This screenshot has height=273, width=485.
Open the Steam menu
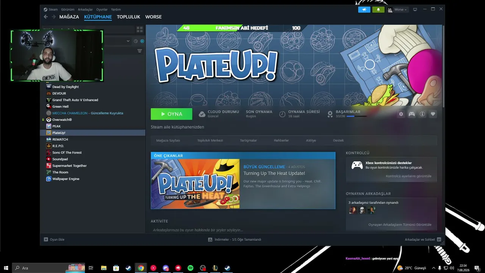tap(50, 9)
